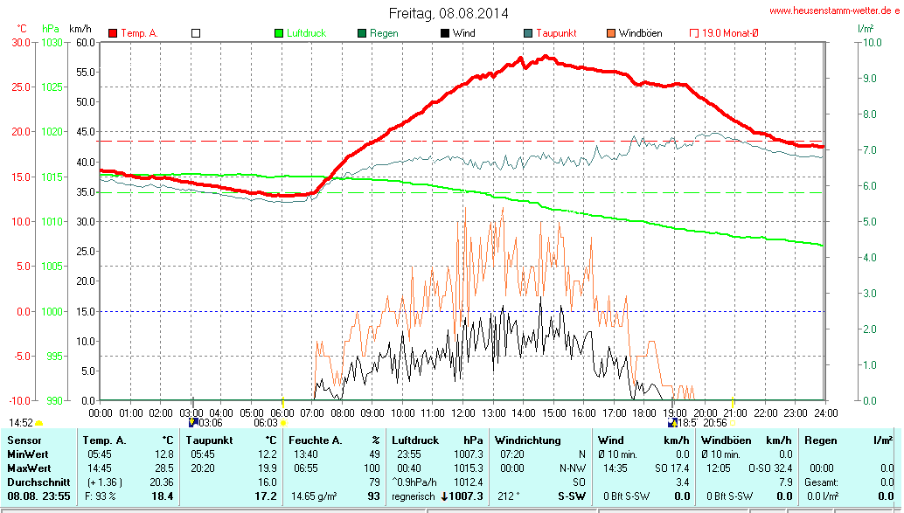Click the black Wind legend square
904x513 pixels.
tap(445, 33)
